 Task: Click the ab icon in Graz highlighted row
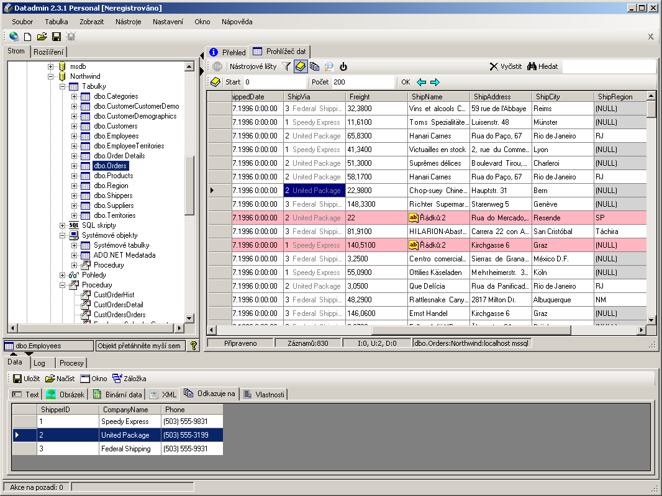point(414,245)
